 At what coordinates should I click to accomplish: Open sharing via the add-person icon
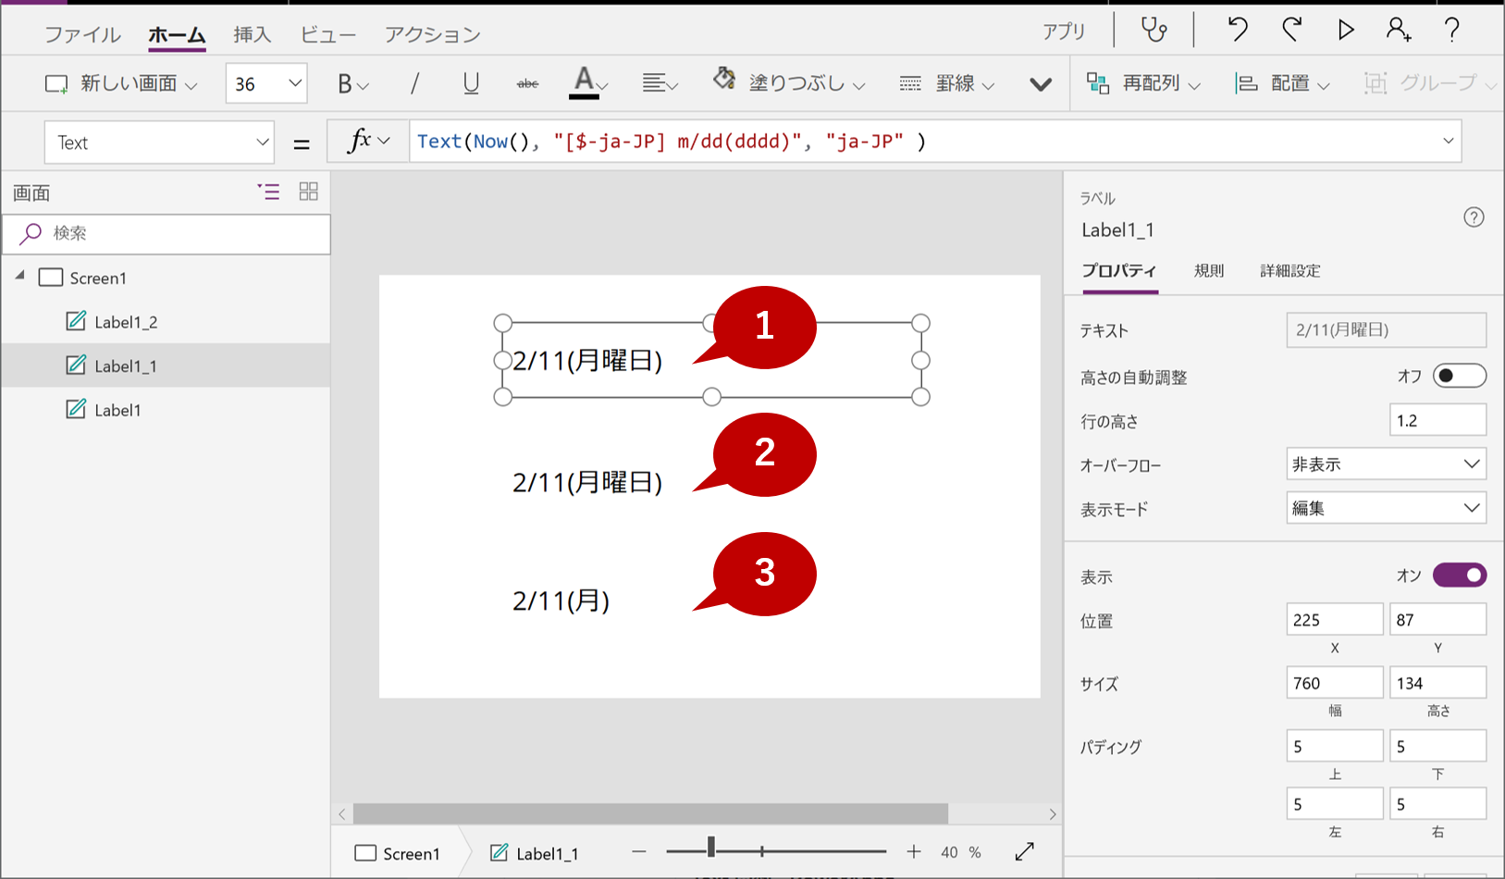pyautogui.click(x=1400, y=30)
